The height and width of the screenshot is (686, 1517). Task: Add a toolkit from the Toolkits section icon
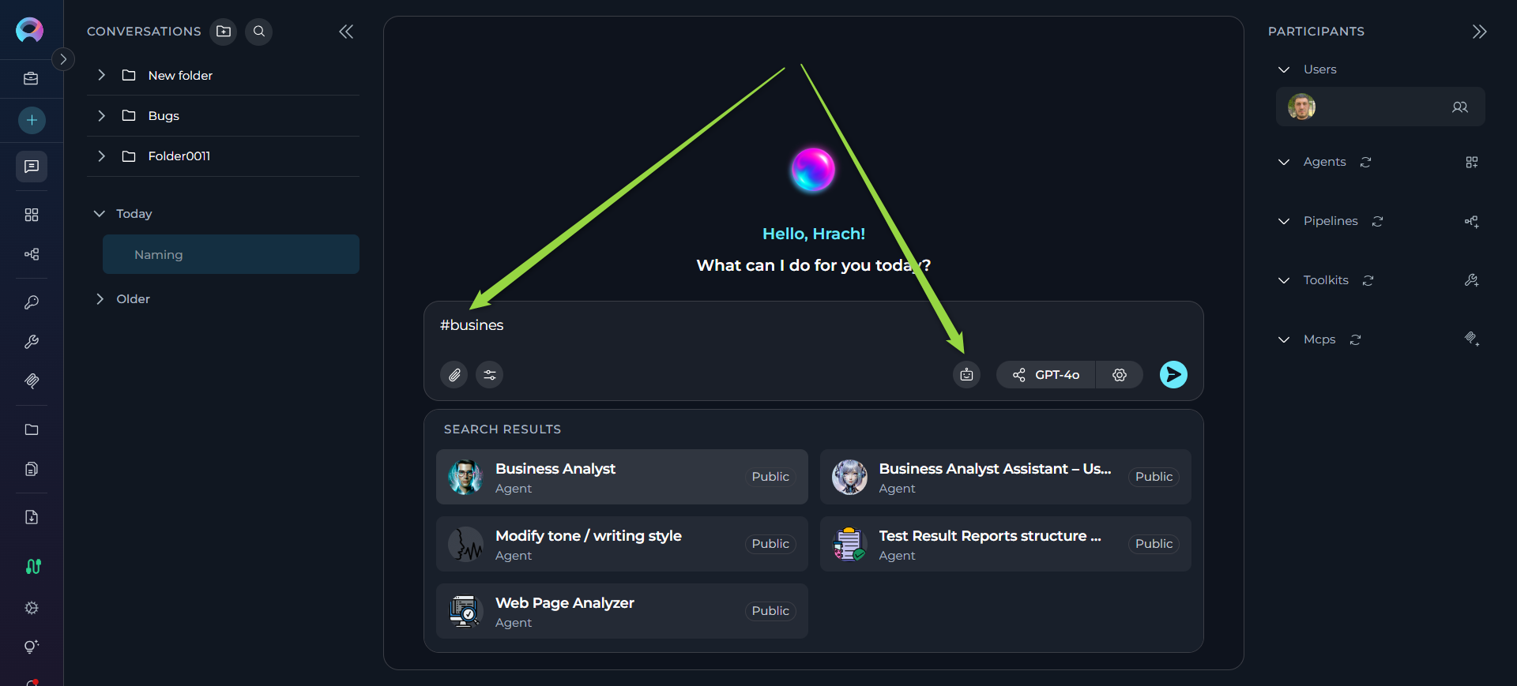(1471, 280)
